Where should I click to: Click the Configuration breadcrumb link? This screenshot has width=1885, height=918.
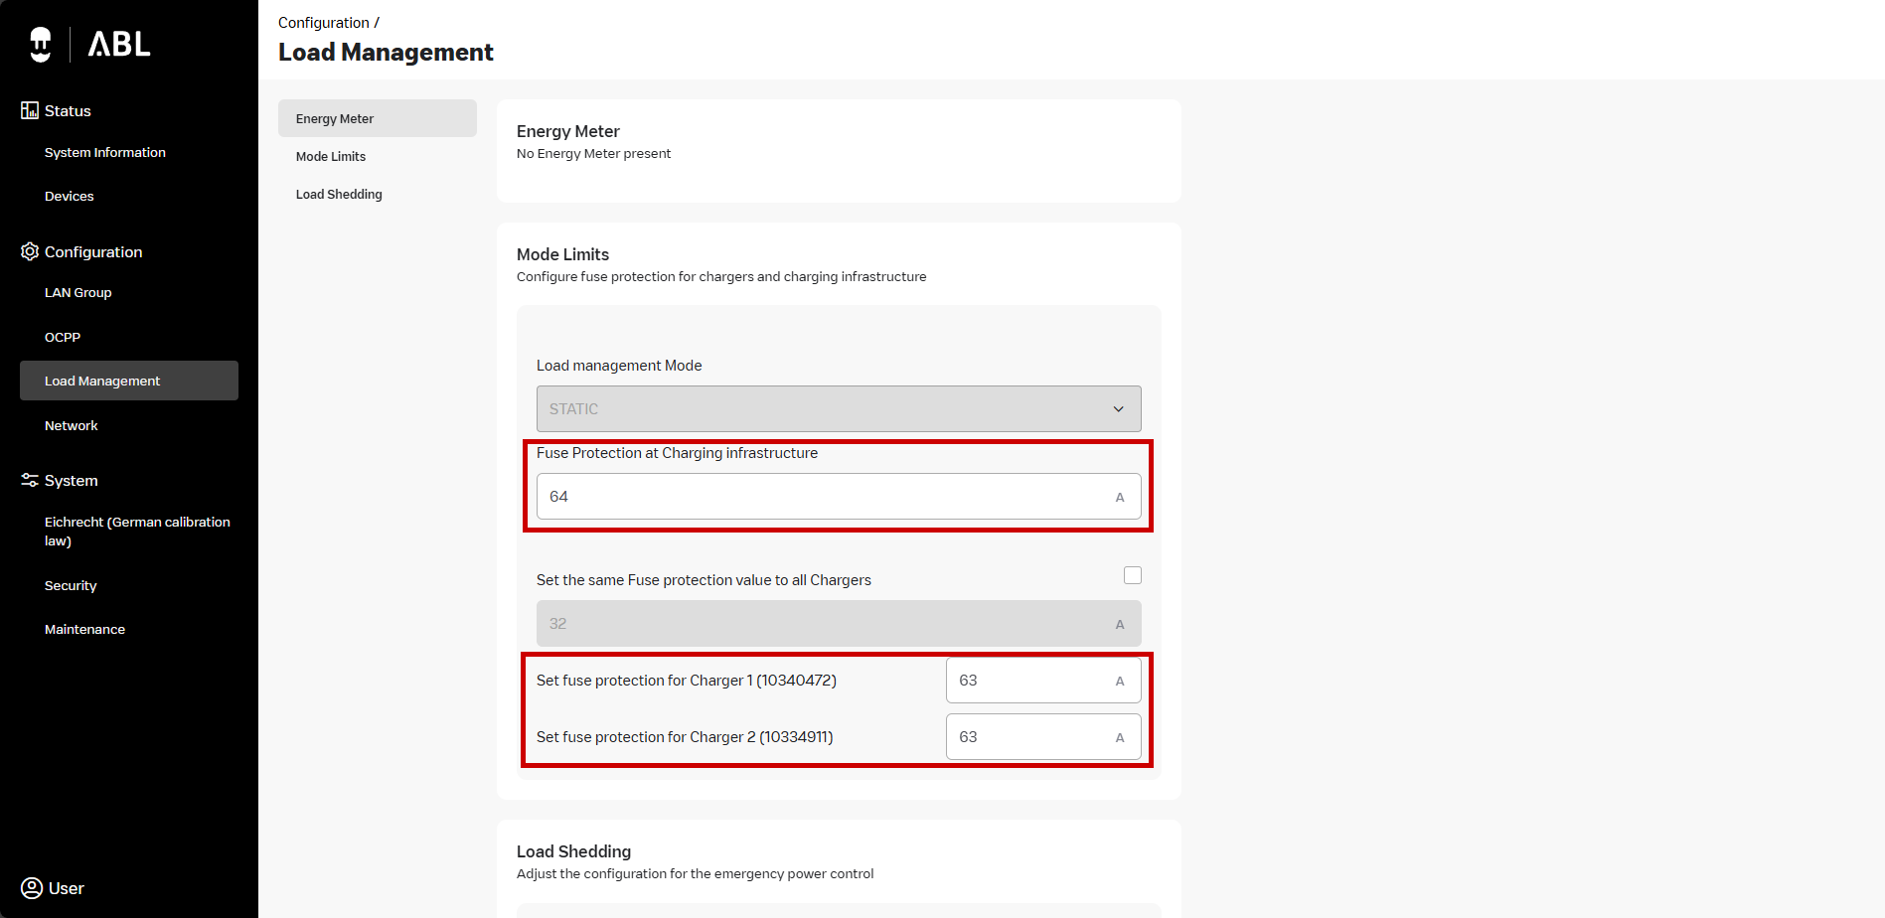click(323, 22)
